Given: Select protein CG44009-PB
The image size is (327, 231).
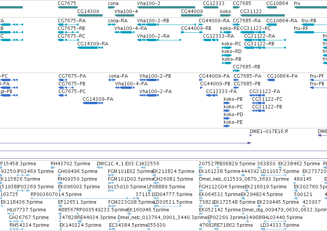Looking at the screenshot, I should click(215, 84).
